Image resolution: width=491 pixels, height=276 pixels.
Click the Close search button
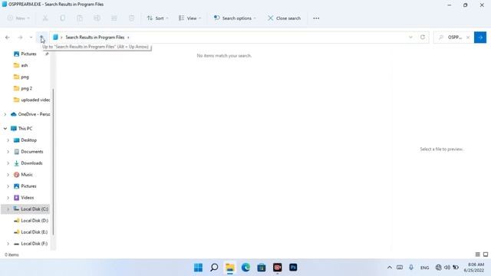[x=285, y=18]
